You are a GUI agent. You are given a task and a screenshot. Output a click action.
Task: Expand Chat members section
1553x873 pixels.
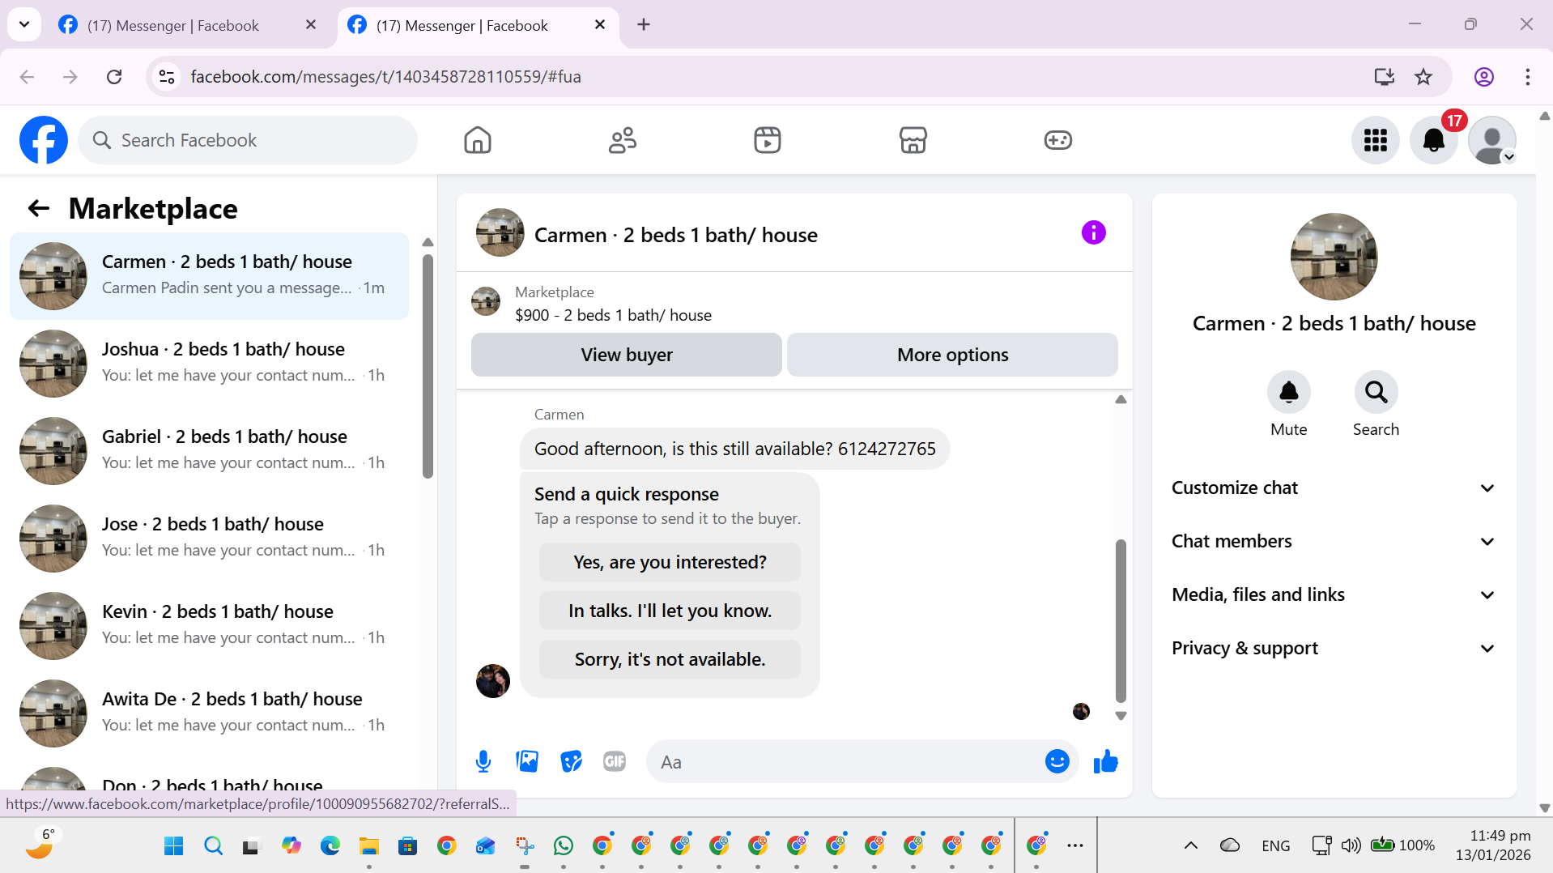[x=1333, y=541]
